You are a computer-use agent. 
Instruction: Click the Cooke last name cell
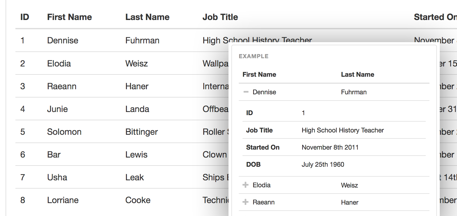(138, 200)
